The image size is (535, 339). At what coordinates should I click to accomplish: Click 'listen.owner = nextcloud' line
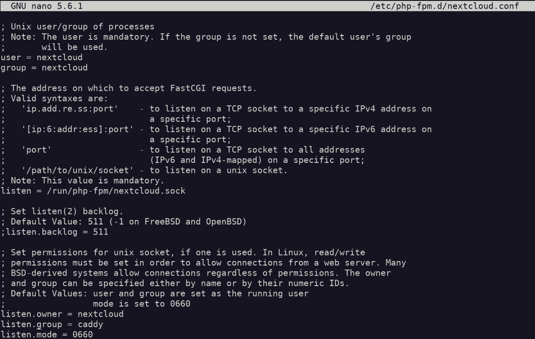(x=62, y=314)
